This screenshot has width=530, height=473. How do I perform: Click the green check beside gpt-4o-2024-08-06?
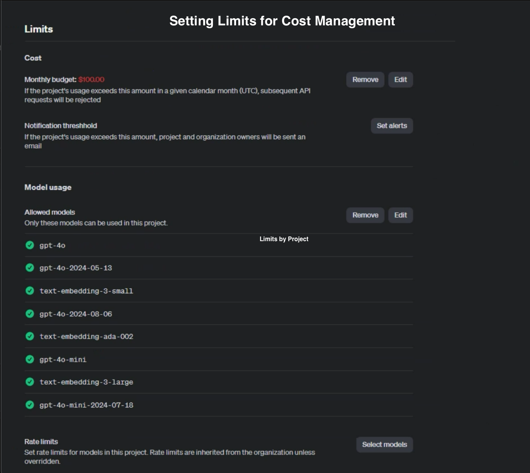click(30, 314)
